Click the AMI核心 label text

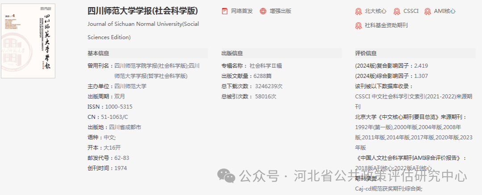click(445, 11)
